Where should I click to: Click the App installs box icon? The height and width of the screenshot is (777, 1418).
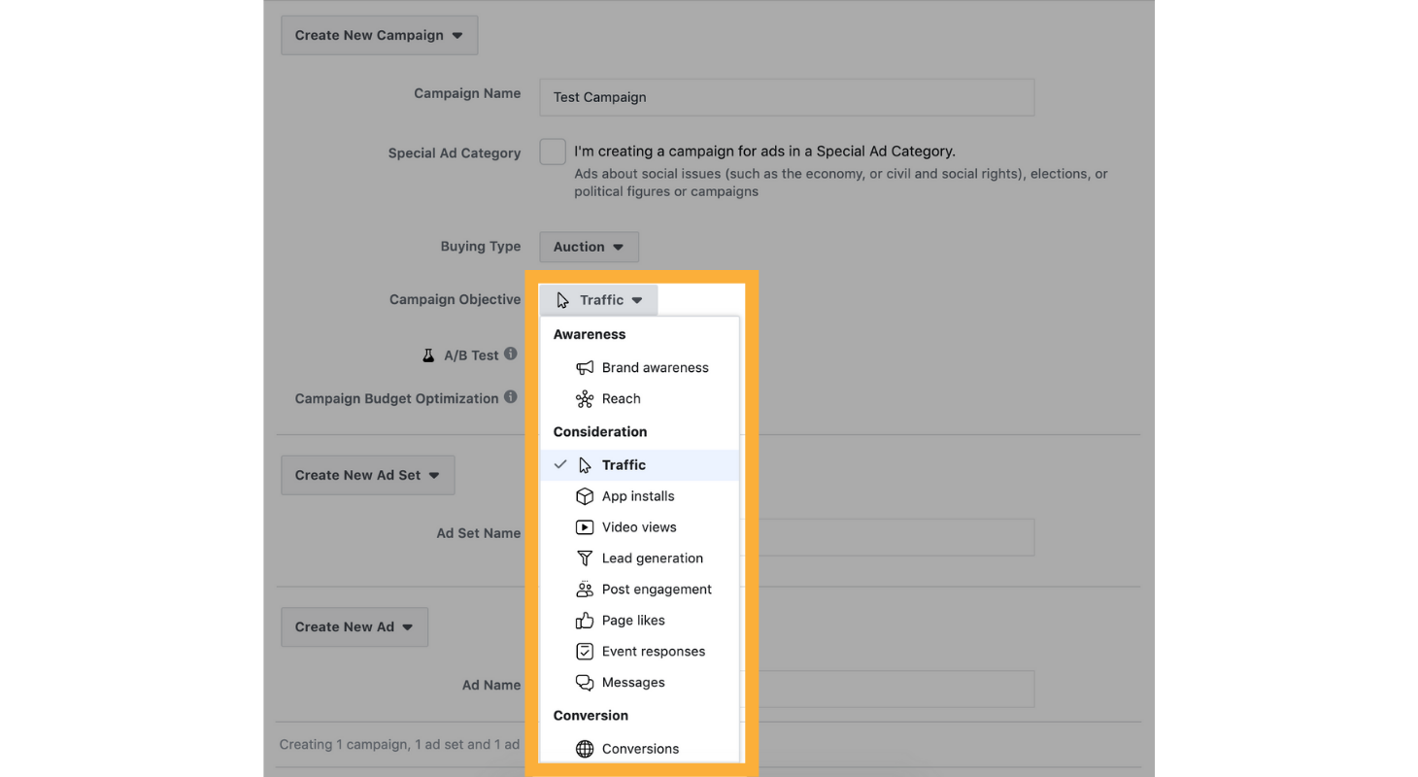point(585,495)
